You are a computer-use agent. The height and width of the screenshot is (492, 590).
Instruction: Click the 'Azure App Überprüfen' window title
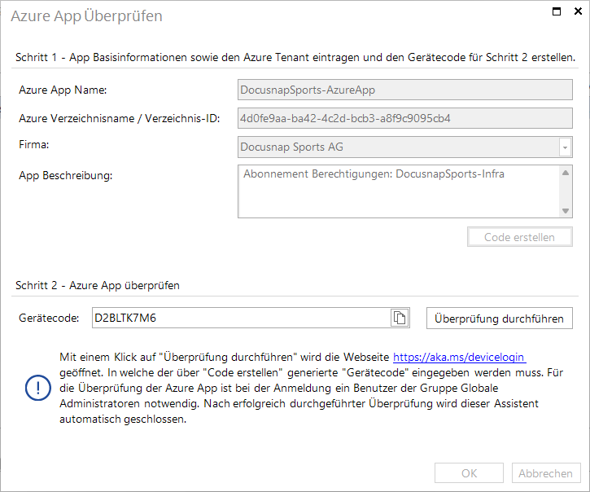[x=86, y=16]
